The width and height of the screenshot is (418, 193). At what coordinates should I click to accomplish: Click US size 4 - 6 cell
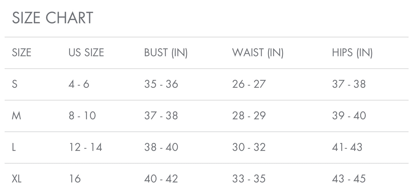(79, 84)
